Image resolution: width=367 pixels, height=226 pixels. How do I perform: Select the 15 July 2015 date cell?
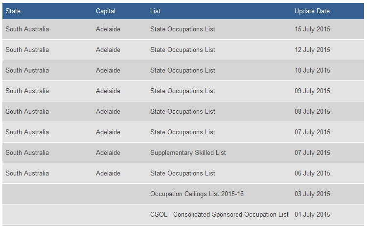pos(312,29)
